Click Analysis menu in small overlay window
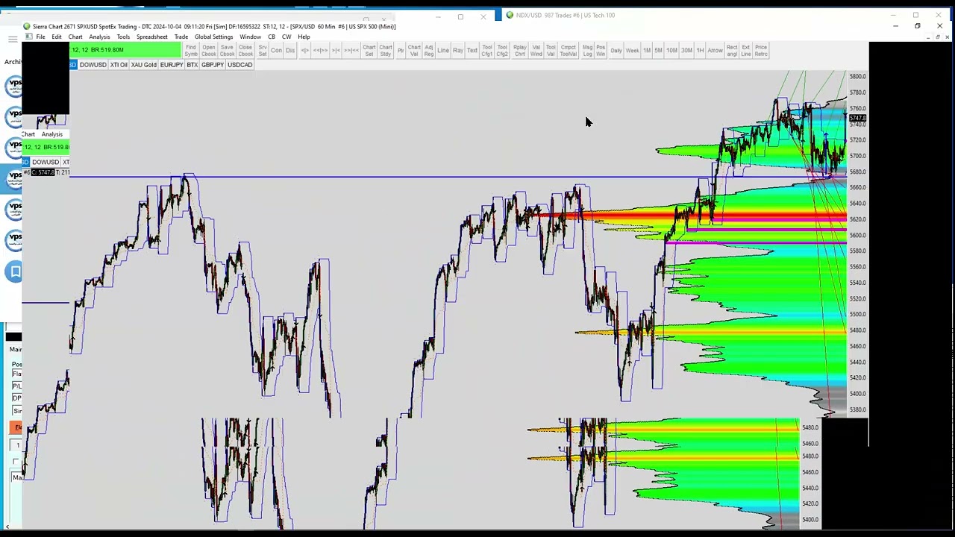The width and height of the screenshot is (955, 537). pyautogui.click(x=52, y=134)
